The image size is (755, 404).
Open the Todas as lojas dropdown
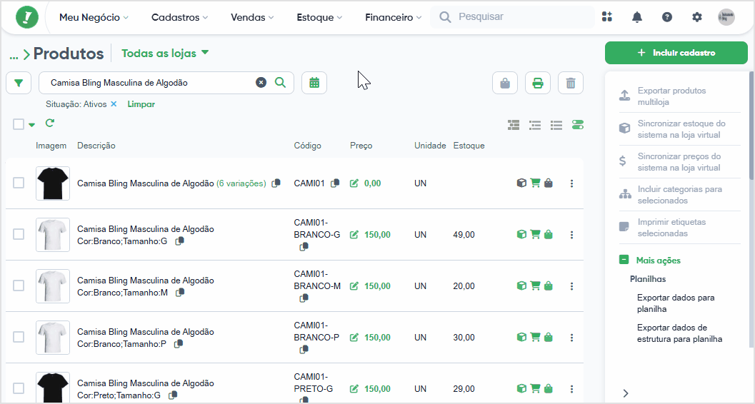pos(165,53)
